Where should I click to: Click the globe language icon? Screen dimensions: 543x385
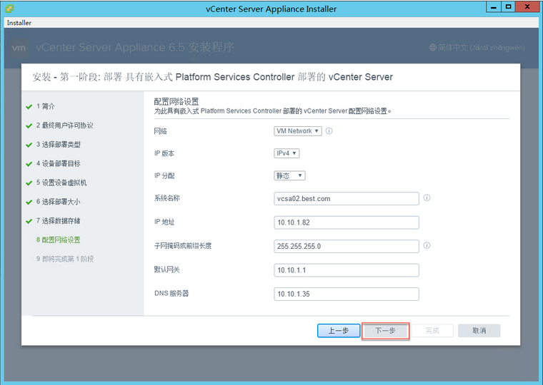coord(432,47)
